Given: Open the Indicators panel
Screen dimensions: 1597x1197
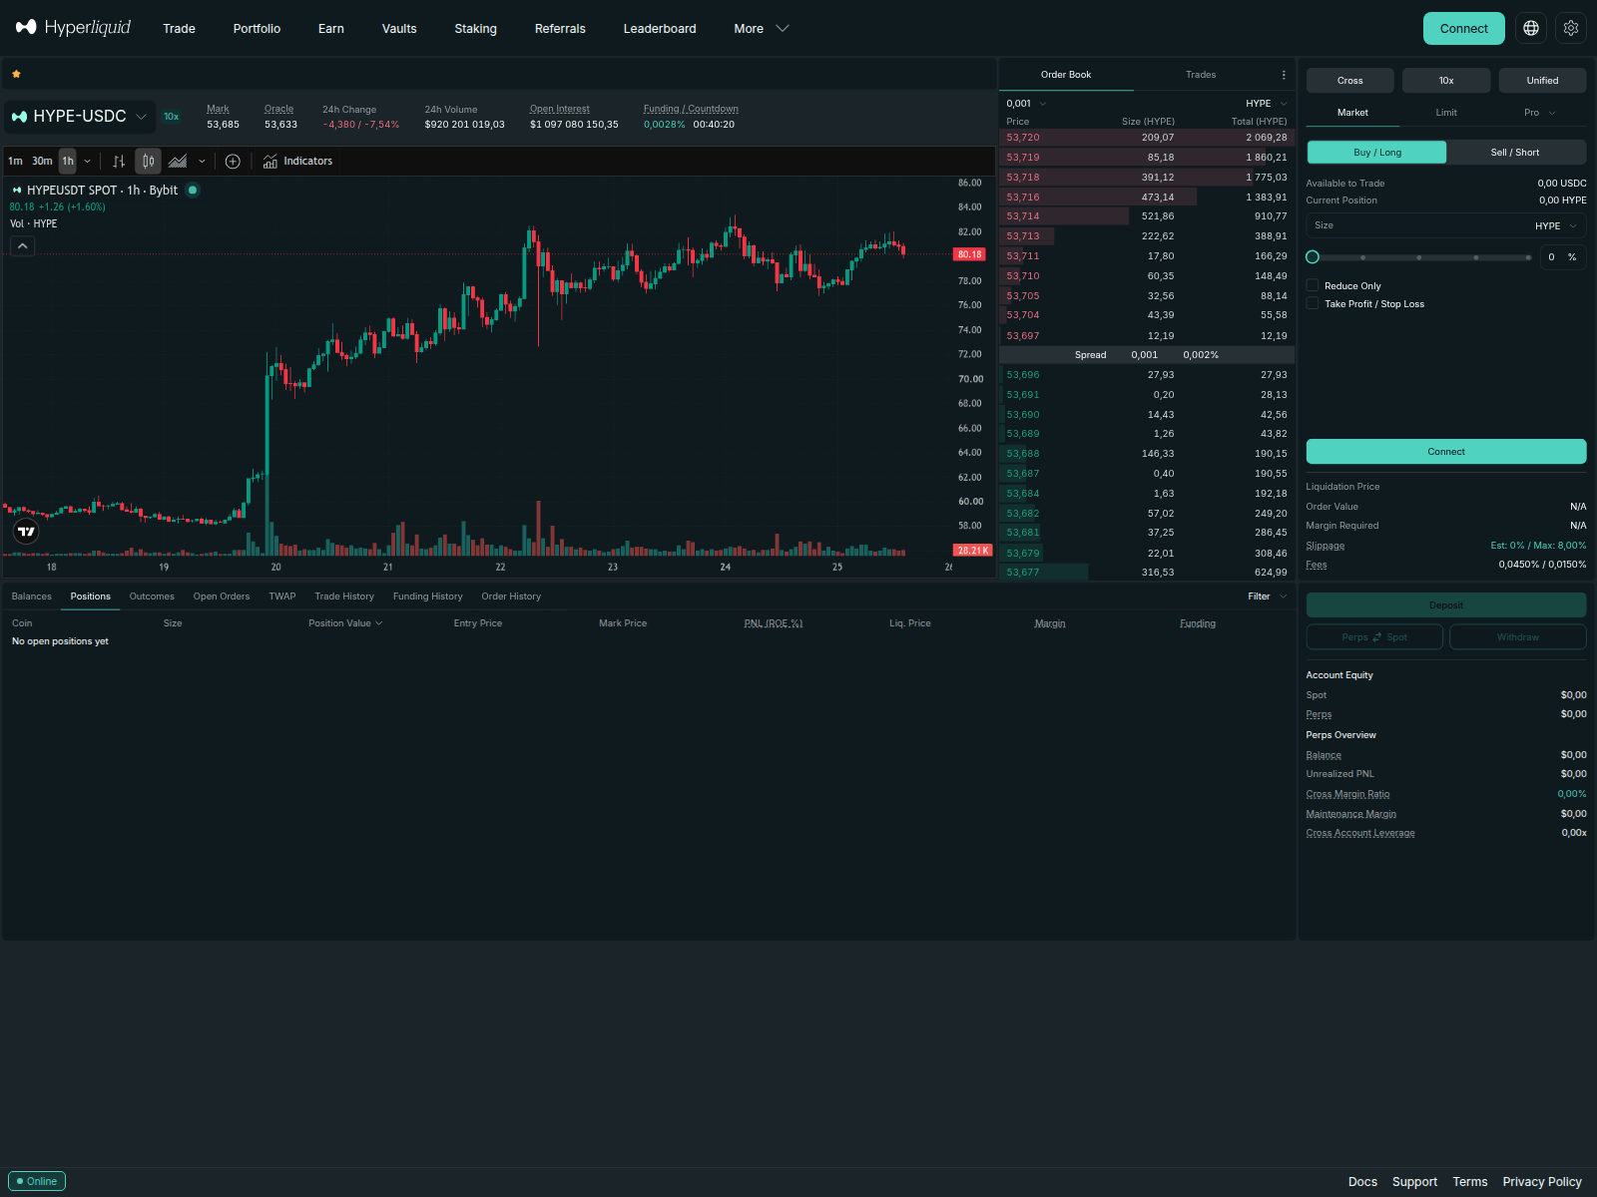Looking at the screenshot, I should [297, 161].
